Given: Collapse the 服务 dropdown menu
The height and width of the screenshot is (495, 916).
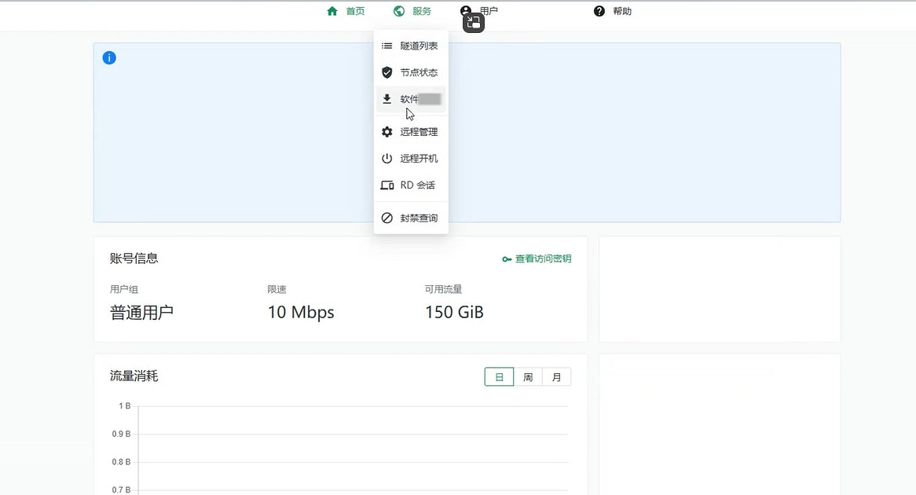Looking at the screenshot, I should [x=413, y=11].
